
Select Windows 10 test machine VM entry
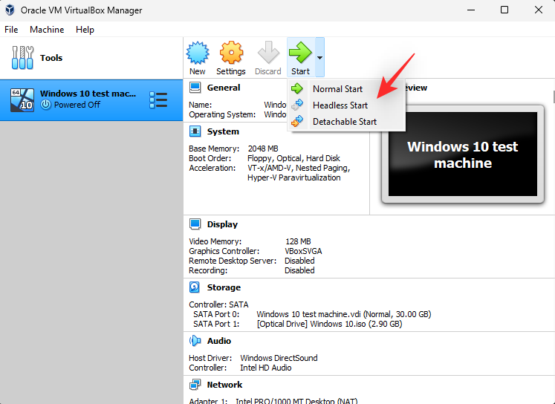pos(91,100)
